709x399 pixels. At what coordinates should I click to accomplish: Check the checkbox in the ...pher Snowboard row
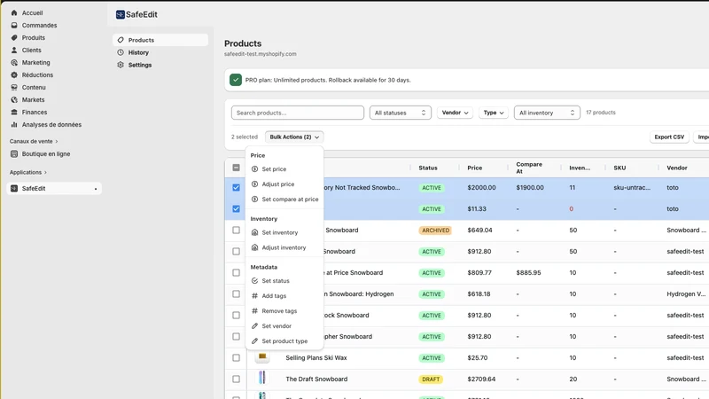[236, 336]
